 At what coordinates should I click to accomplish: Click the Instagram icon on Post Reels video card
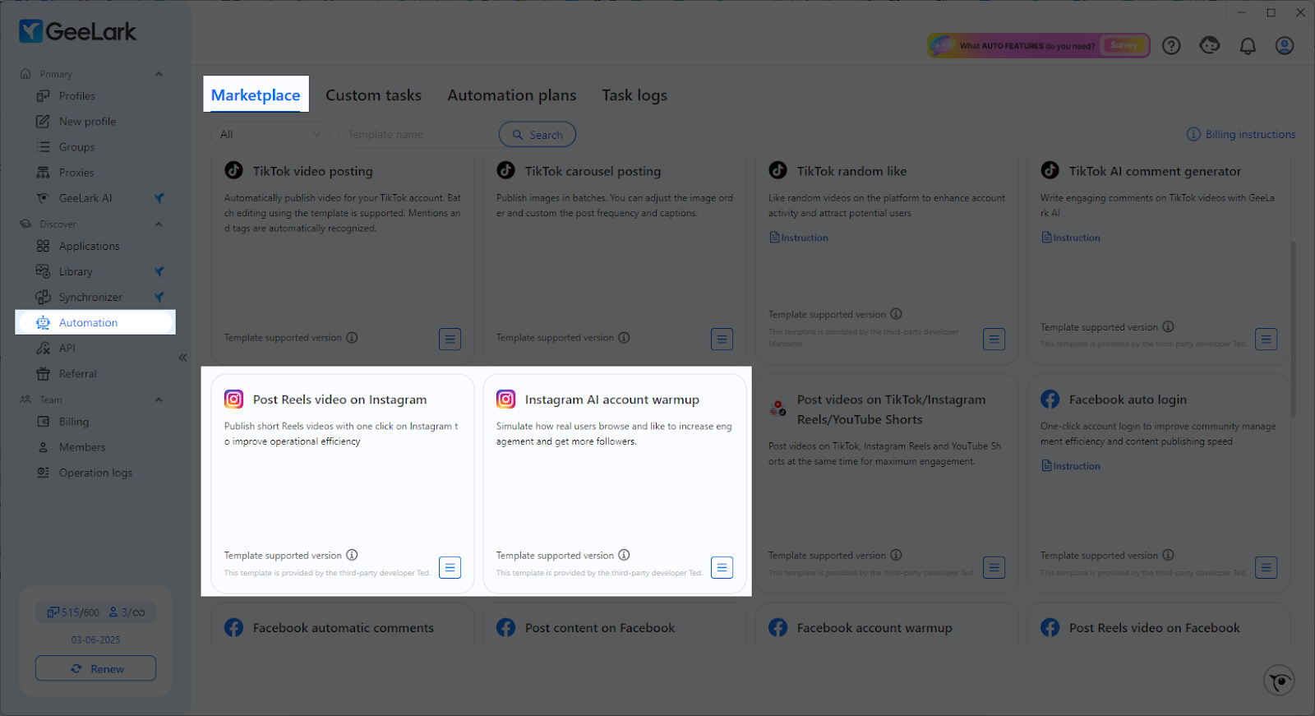(x=234, y=400)
